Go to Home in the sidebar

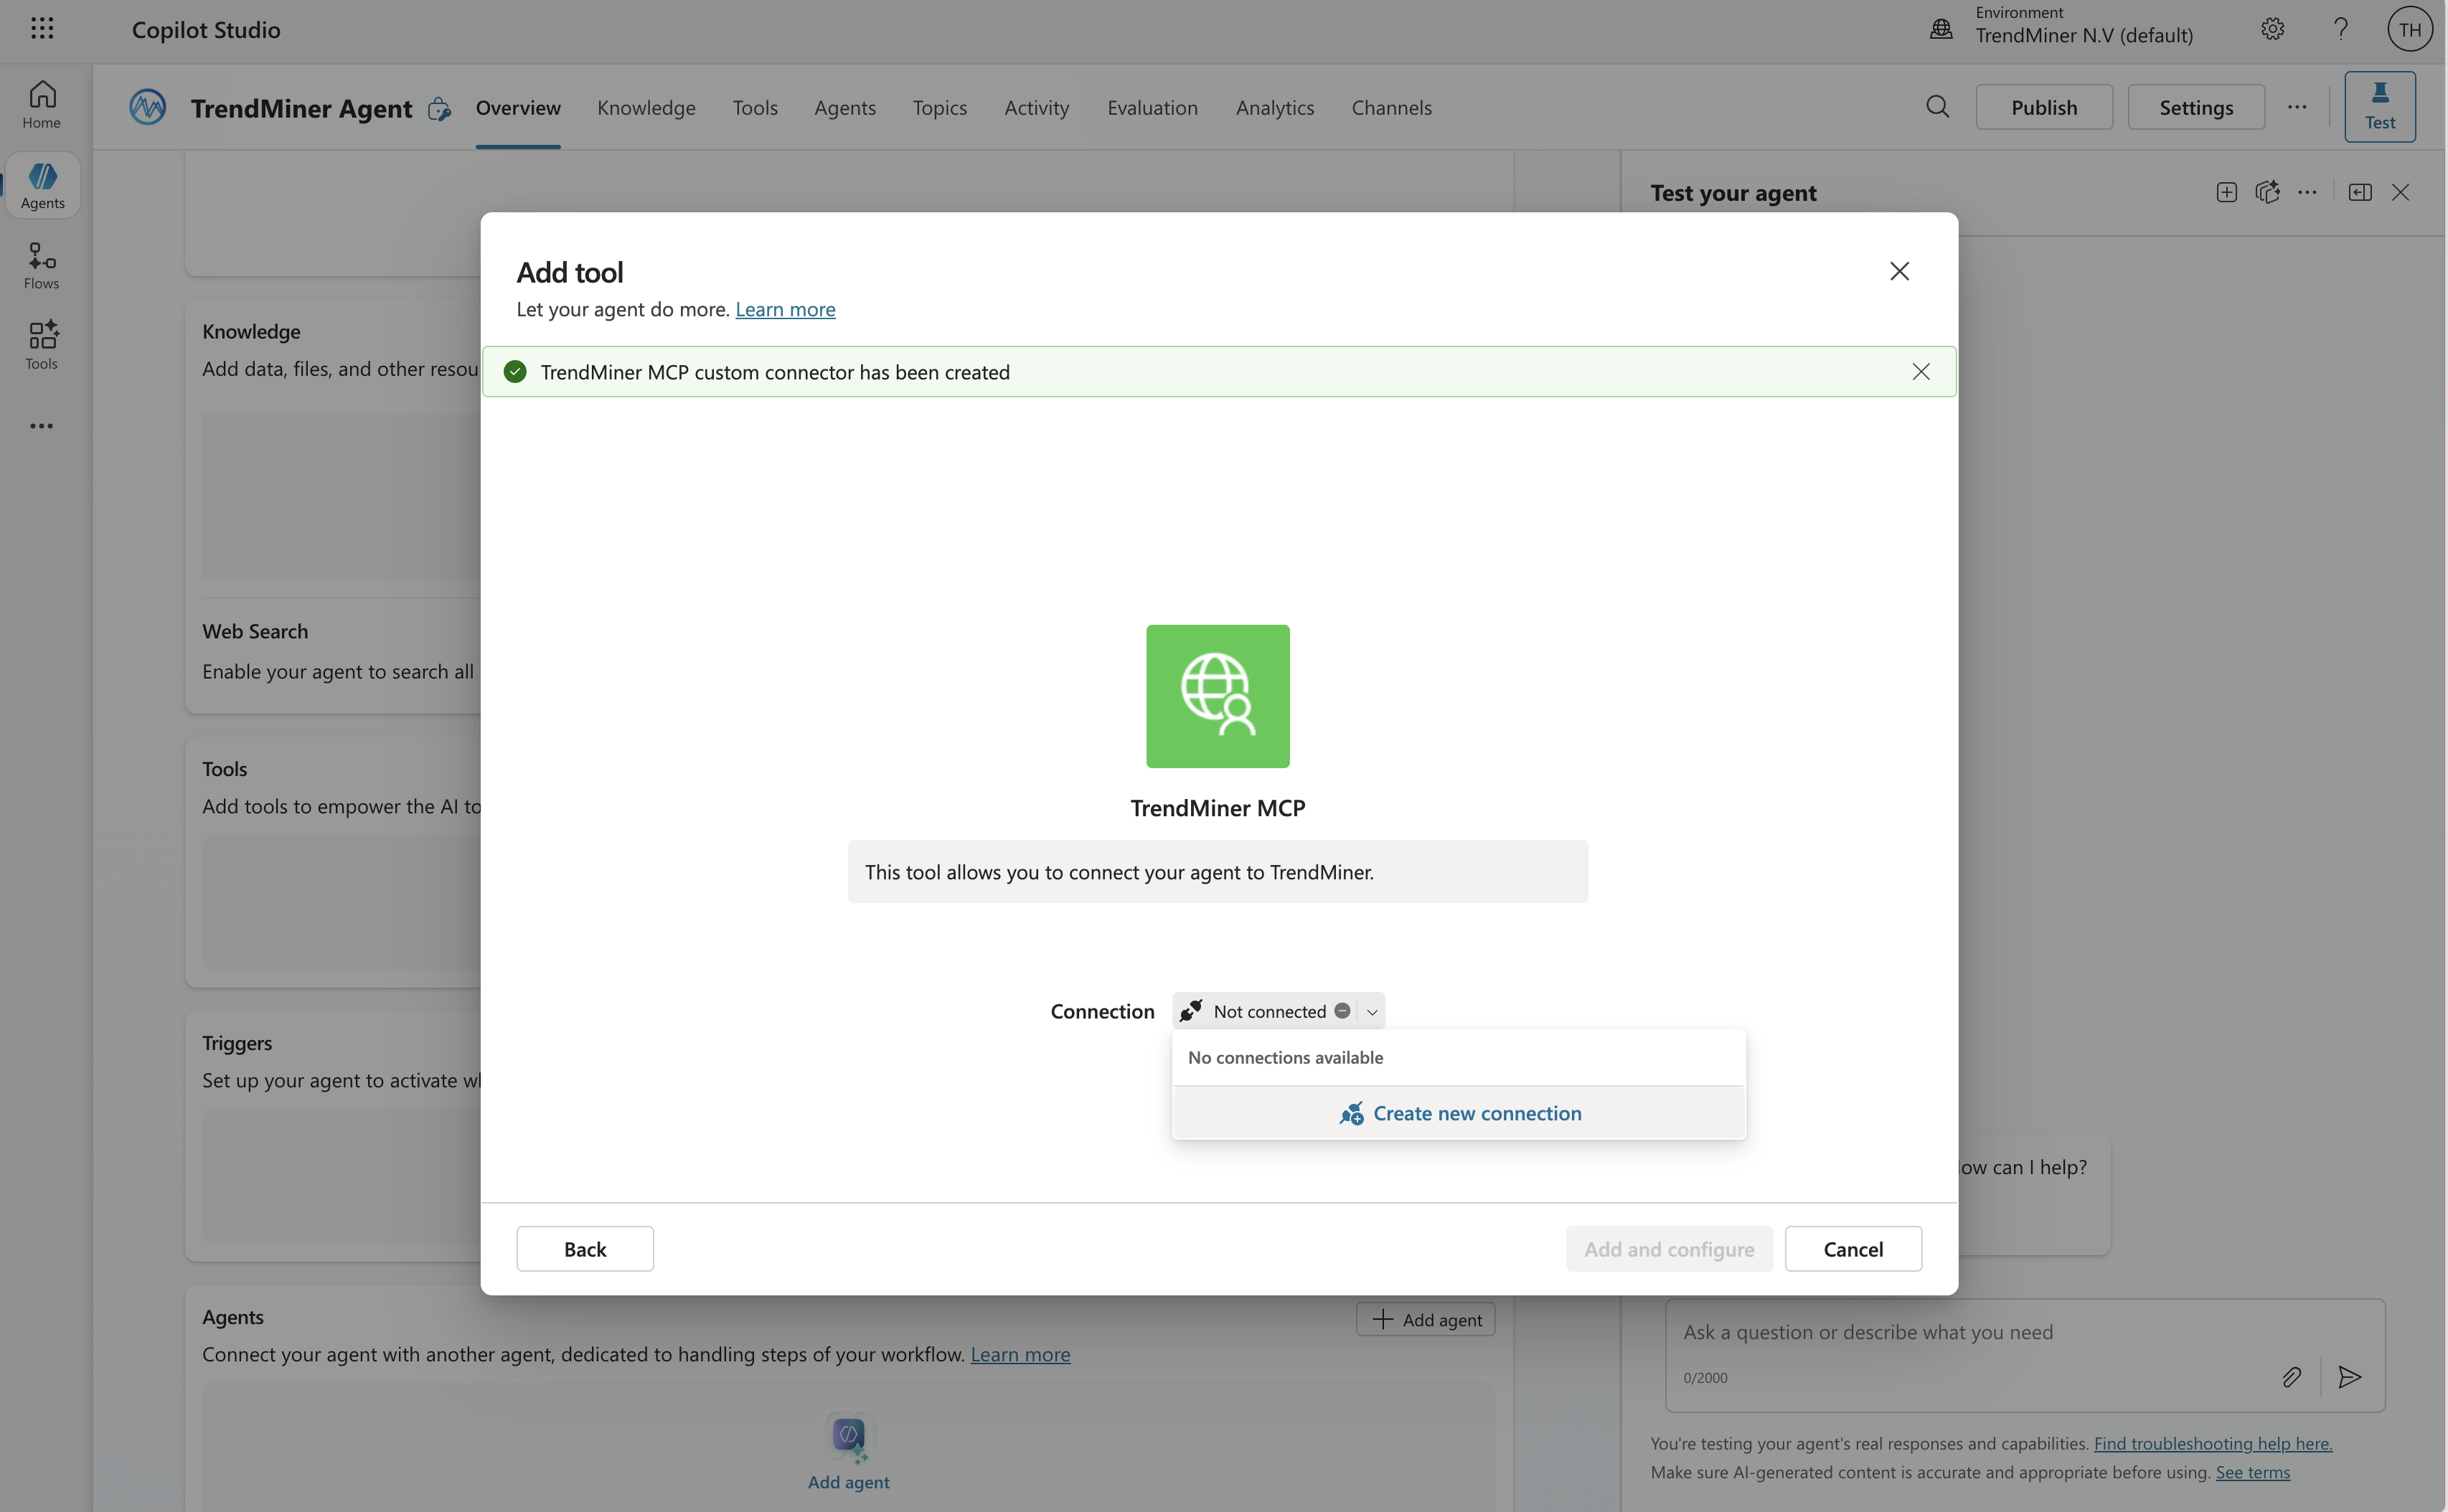point(42,105)
